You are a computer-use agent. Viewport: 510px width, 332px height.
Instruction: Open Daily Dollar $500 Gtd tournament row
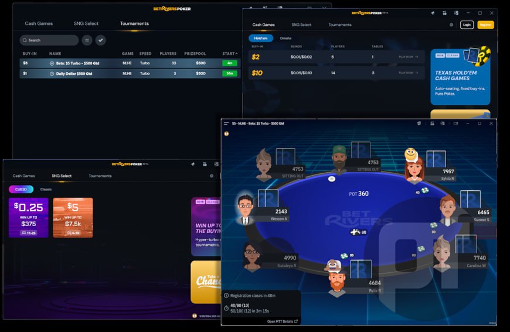coord(130,73)
